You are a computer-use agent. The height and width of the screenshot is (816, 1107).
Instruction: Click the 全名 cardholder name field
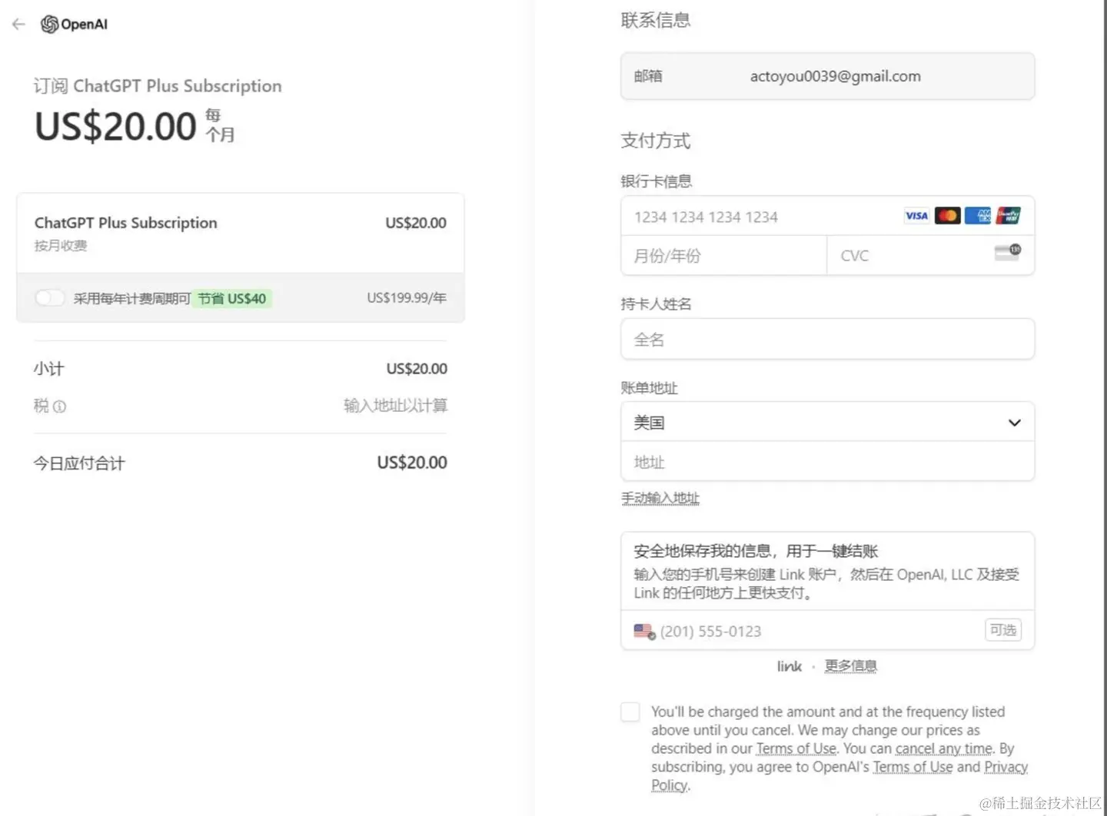pos(828,340)
